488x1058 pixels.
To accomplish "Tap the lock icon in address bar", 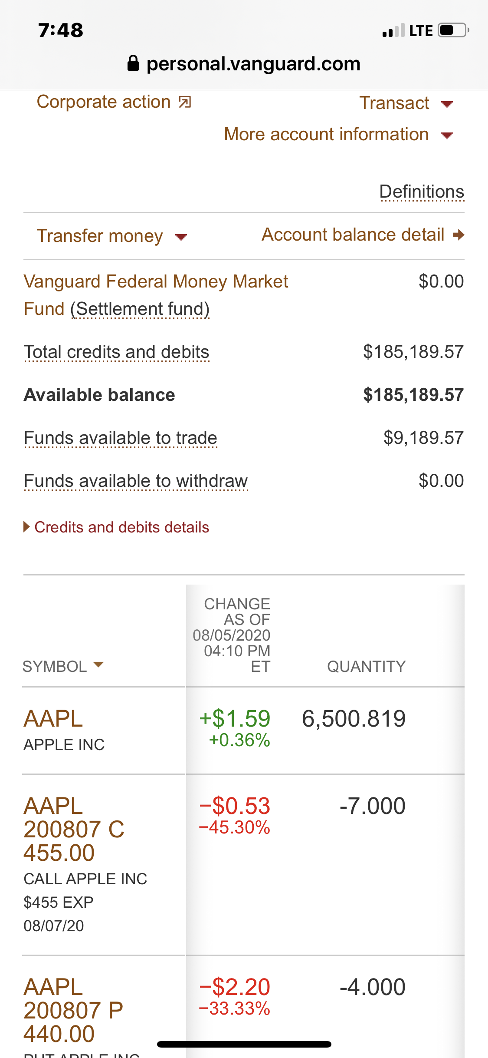I will click(x=133, y=63).
